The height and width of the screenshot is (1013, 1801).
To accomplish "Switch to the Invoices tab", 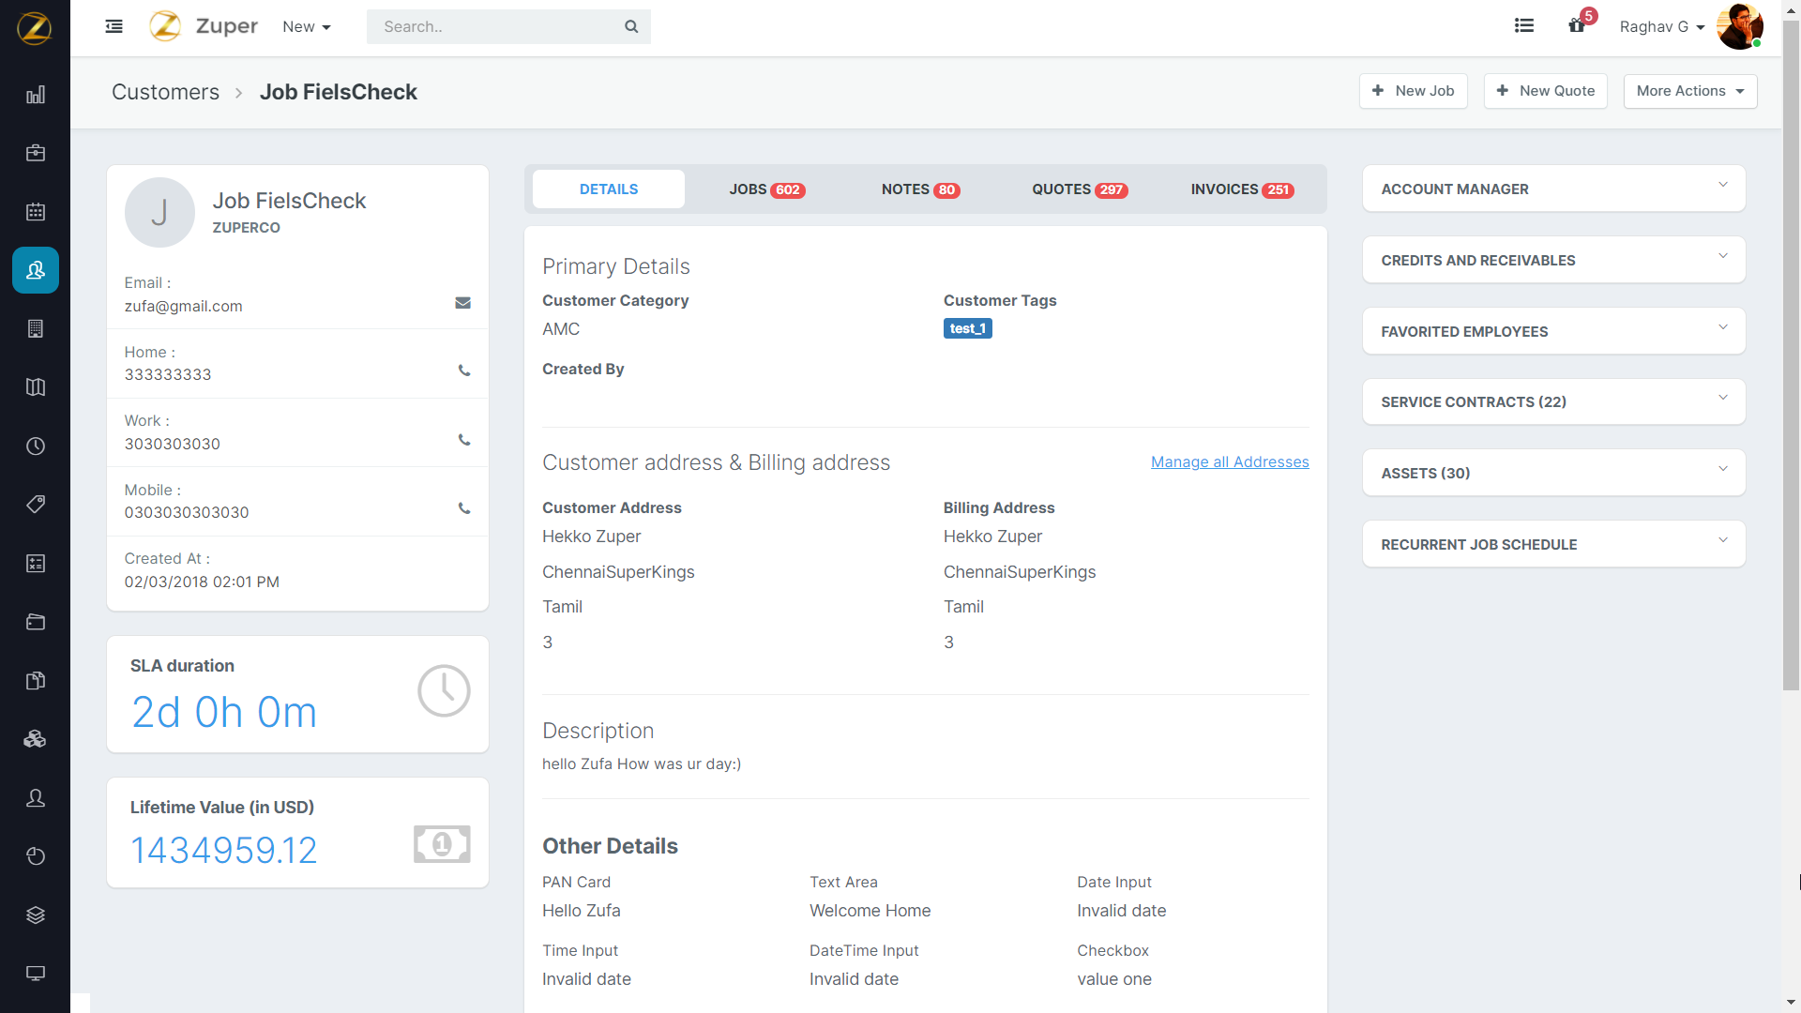I will click(1241, 189).
